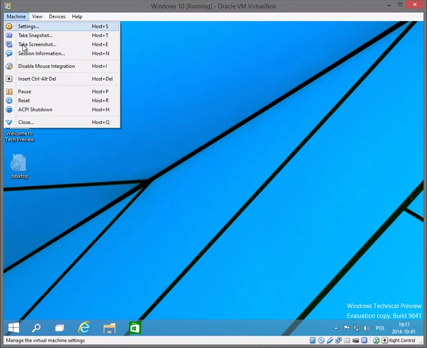Viewport: 427px width, 348px height.
Task: Select Close… in the Machine menu
Action: [x=62, y=122]
